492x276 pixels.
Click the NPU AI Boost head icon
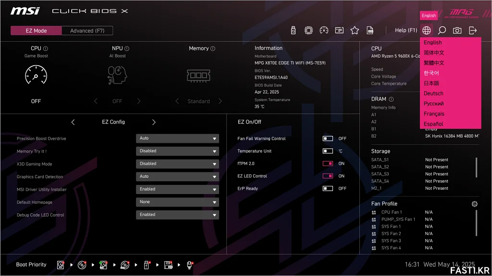117,75
